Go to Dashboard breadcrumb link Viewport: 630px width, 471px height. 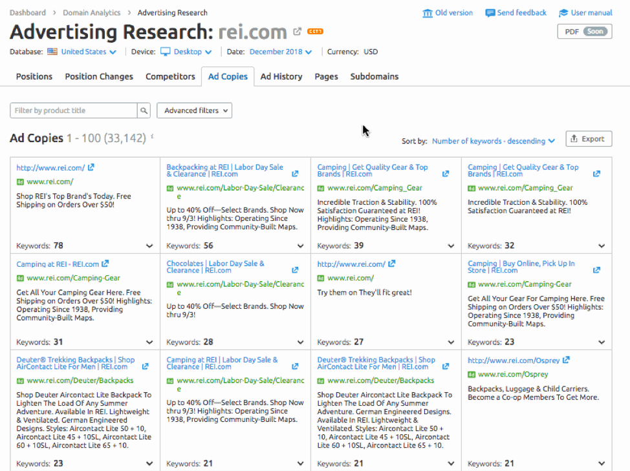tap(28, 13)
